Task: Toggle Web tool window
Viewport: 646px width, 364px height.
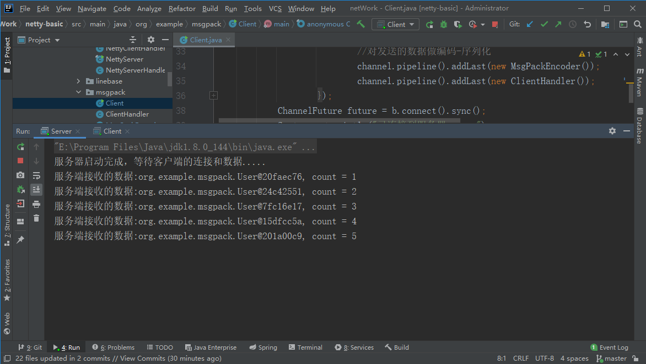Action: tap(7, 323)
